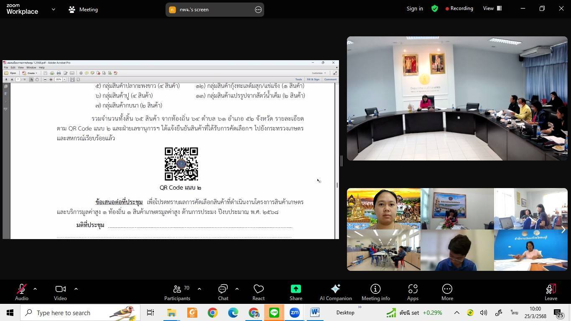This screenshot has height=321, width=571.
Task: Click the Recording indicator
Action: (x=459, y=8)
